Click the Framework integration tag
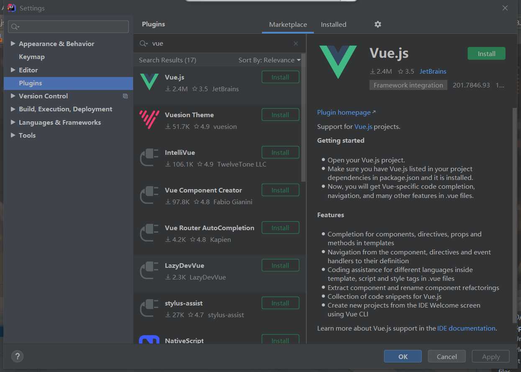Screen dimensions: 521x372 click(408, 85)
